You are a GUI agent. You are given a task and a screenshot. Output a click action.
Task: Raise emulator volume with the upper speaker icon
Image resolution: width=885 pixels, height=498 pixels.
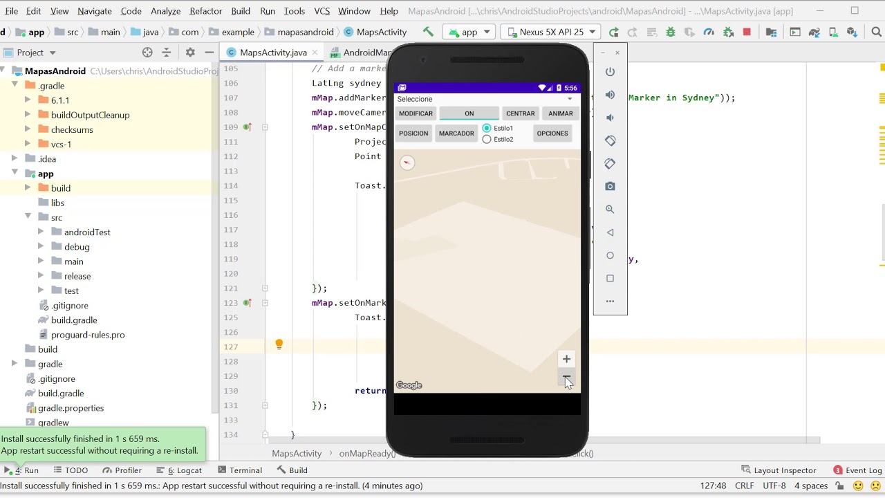[x=610, y=95]
